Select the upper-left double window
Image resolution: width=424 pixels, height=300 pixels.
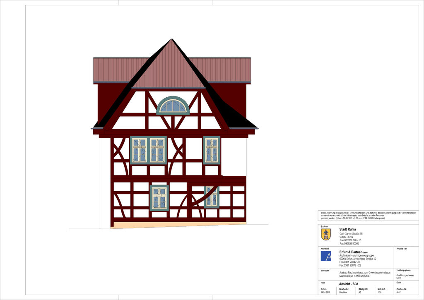[148, 150]
